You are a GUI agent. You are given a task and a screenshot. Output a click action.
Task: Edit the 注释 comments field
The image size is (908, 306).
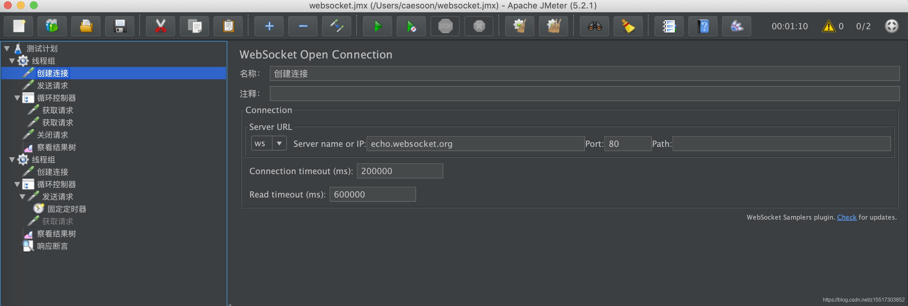585,94
